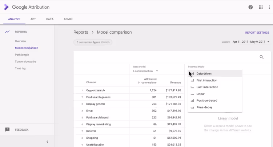Open the Path length report

[x=22, y=55]
